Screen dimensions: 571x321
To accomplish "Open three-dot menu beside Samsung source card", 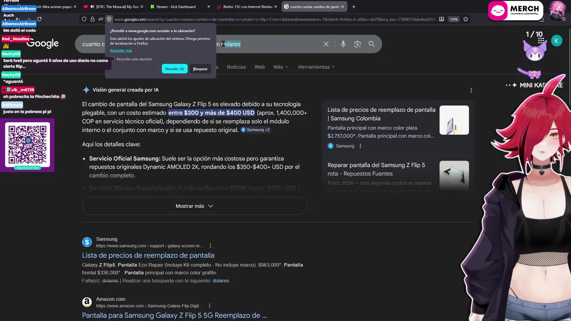I will 360,146.
